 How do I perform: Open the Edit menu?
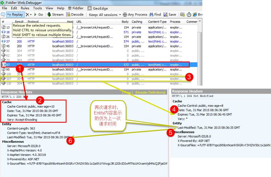[x=14, y=8]
